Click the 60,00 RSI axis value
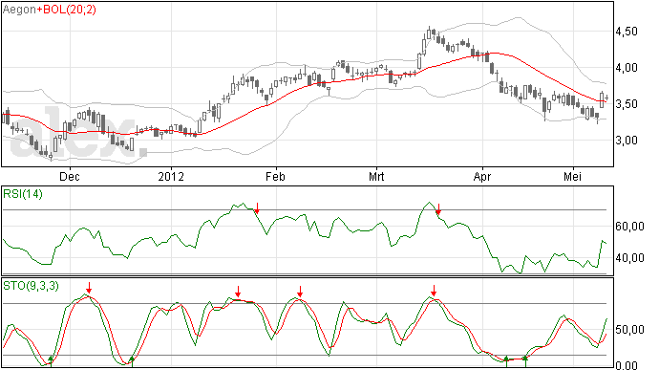659x370 pixels. click(x=629, y=227)
